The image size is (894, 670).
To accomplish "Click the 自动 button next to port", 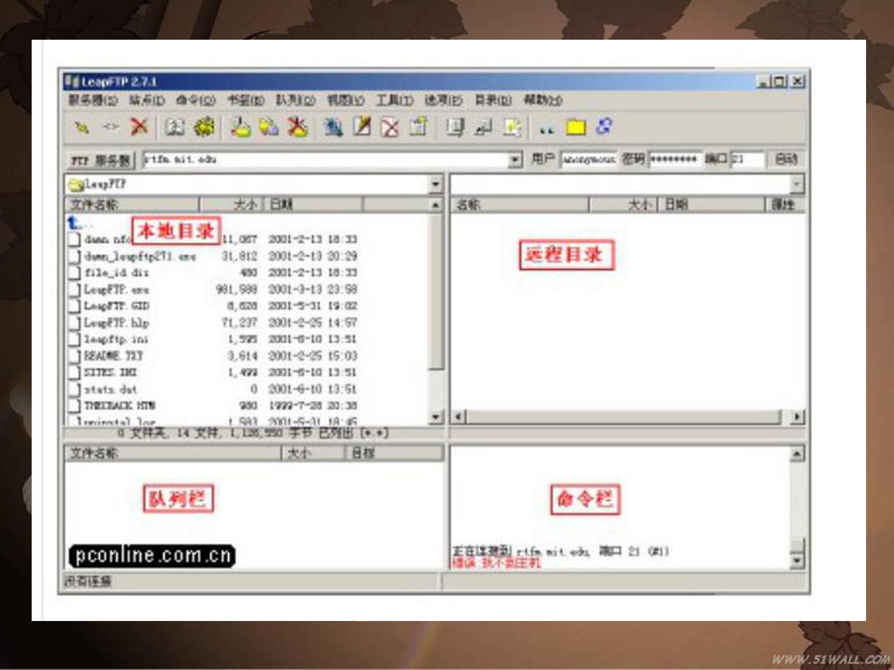I will (x=786, y=159).
